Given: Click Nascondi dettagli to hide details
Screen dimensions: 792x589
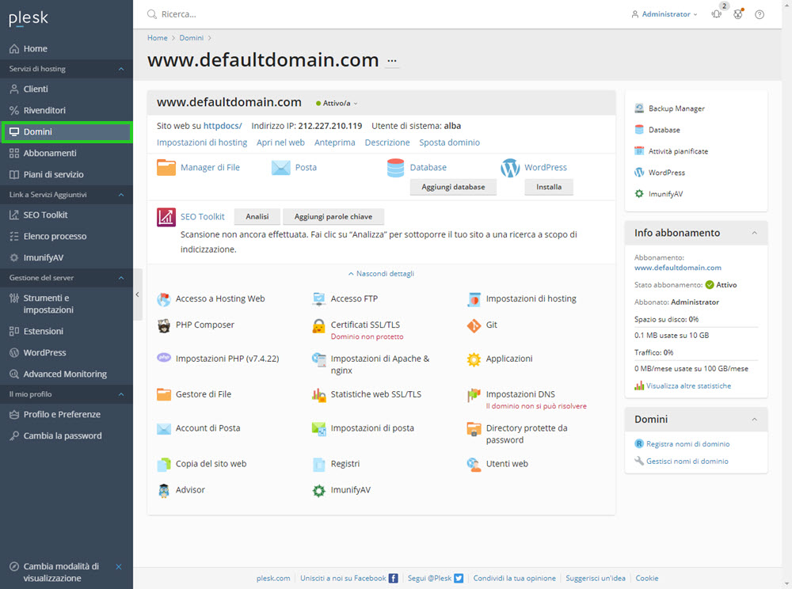Looking at the screenshot, I should click(x=381, y=274).
